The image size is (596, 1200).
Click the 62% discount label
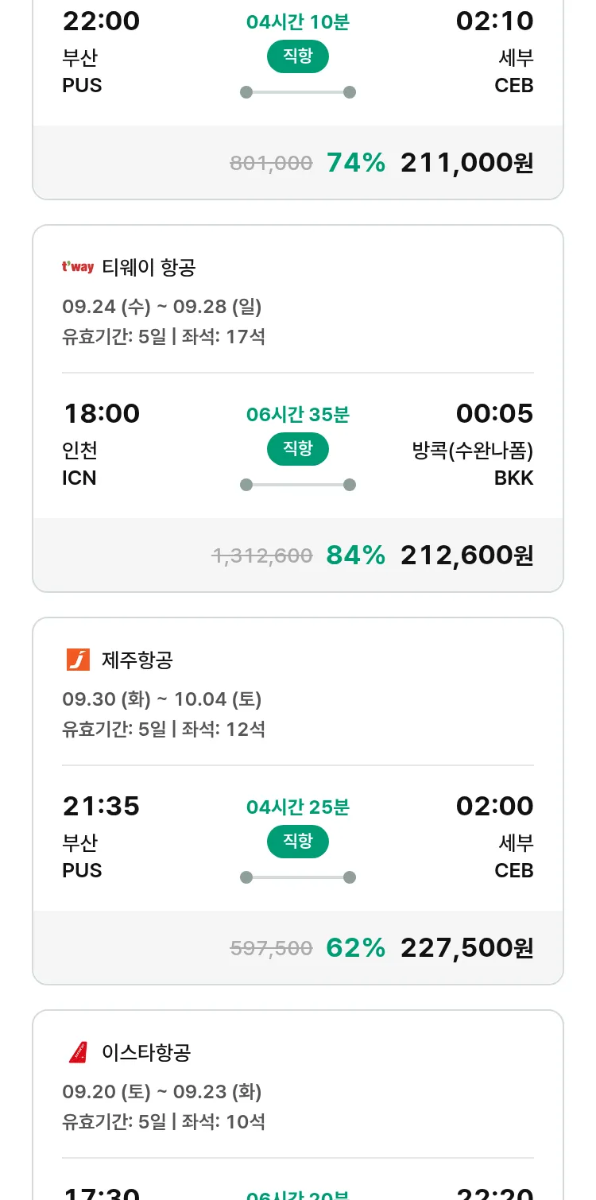(355, 947)
